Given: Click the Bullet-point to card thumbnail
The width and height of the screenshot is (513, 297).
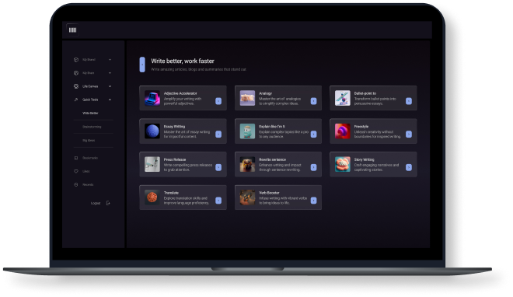Looking at the screenshot, I should click(x=343, y=98).
